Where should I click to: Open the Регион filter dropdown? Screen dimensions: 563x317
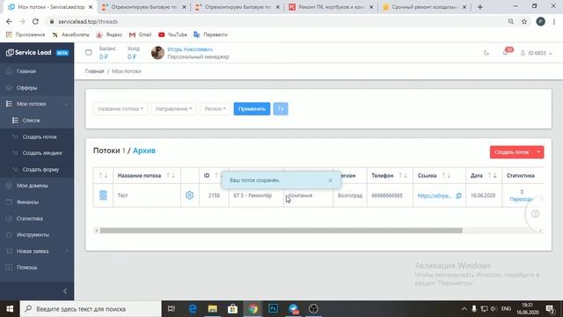point(215,108)
